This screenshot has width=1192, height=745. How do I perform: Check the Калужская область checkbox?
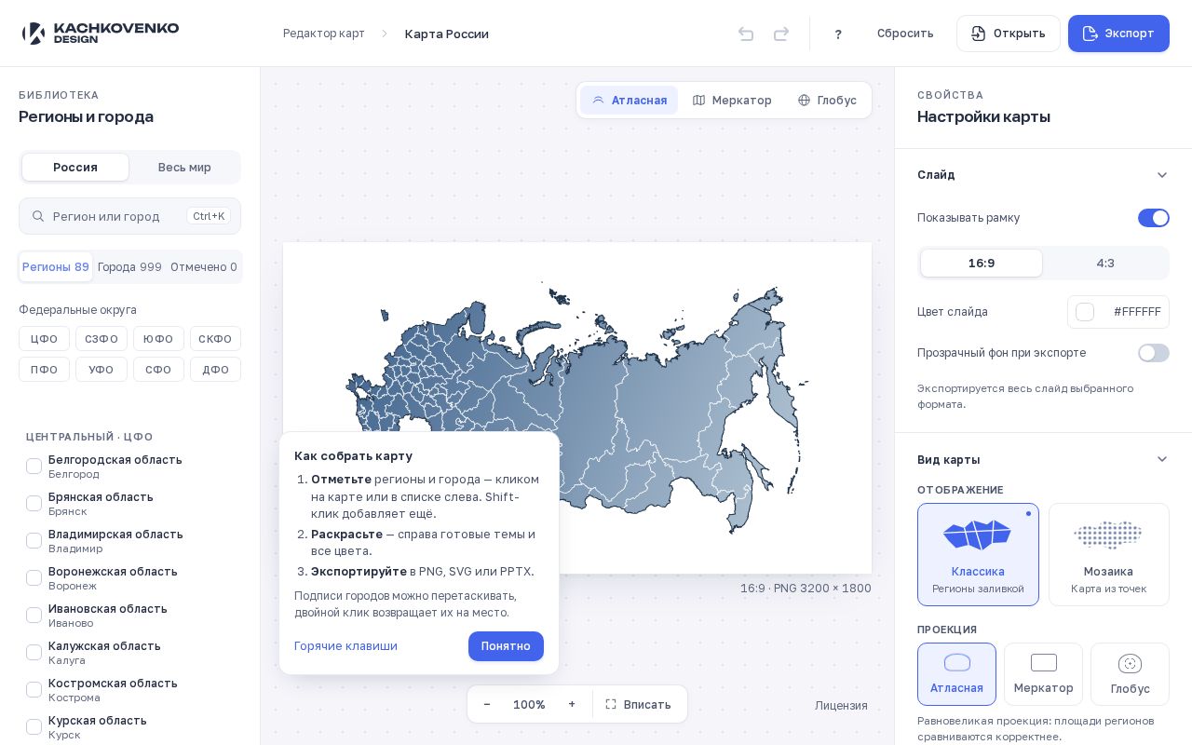34,653
